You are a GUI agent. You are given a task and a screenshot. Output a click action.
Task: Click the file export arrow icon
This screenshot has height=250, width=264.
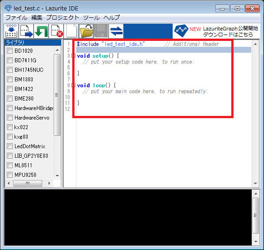coord(26,31)
